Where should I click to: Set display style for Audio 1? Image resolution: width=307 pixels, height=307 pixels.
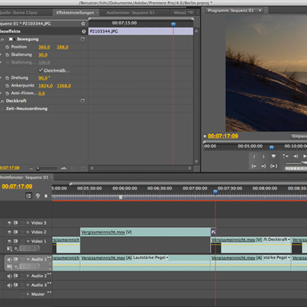[x=10, y=266]
